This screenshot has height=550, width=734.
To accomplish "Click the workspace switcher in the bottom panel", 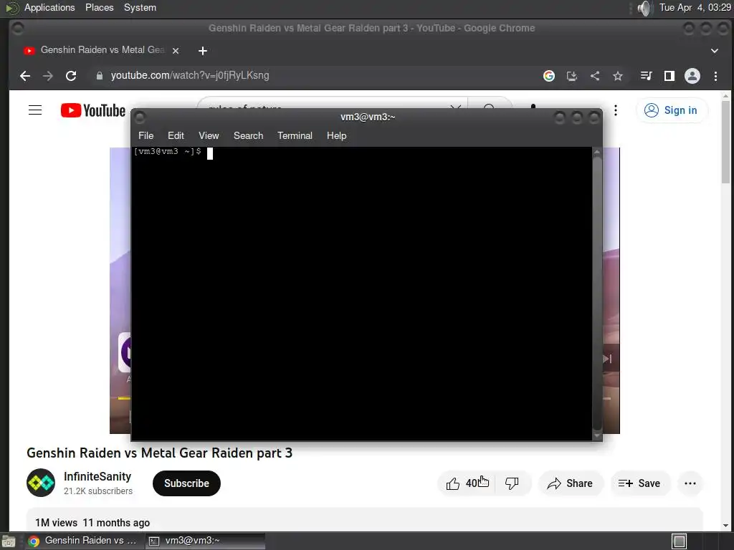I will coord(679,541).
